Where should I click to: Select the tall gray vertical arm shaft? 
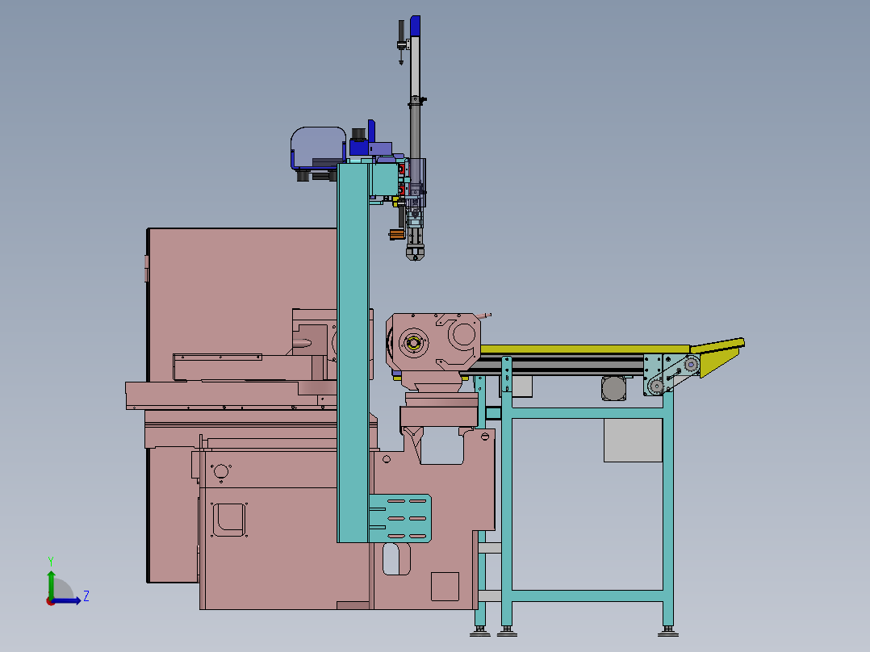(x=415, y=97)
